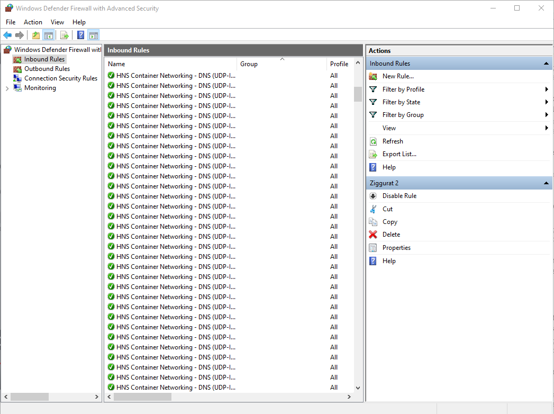554x414 pixels.
Task: Click the Up One Level folder icon
Action: [x=35, y=35]
